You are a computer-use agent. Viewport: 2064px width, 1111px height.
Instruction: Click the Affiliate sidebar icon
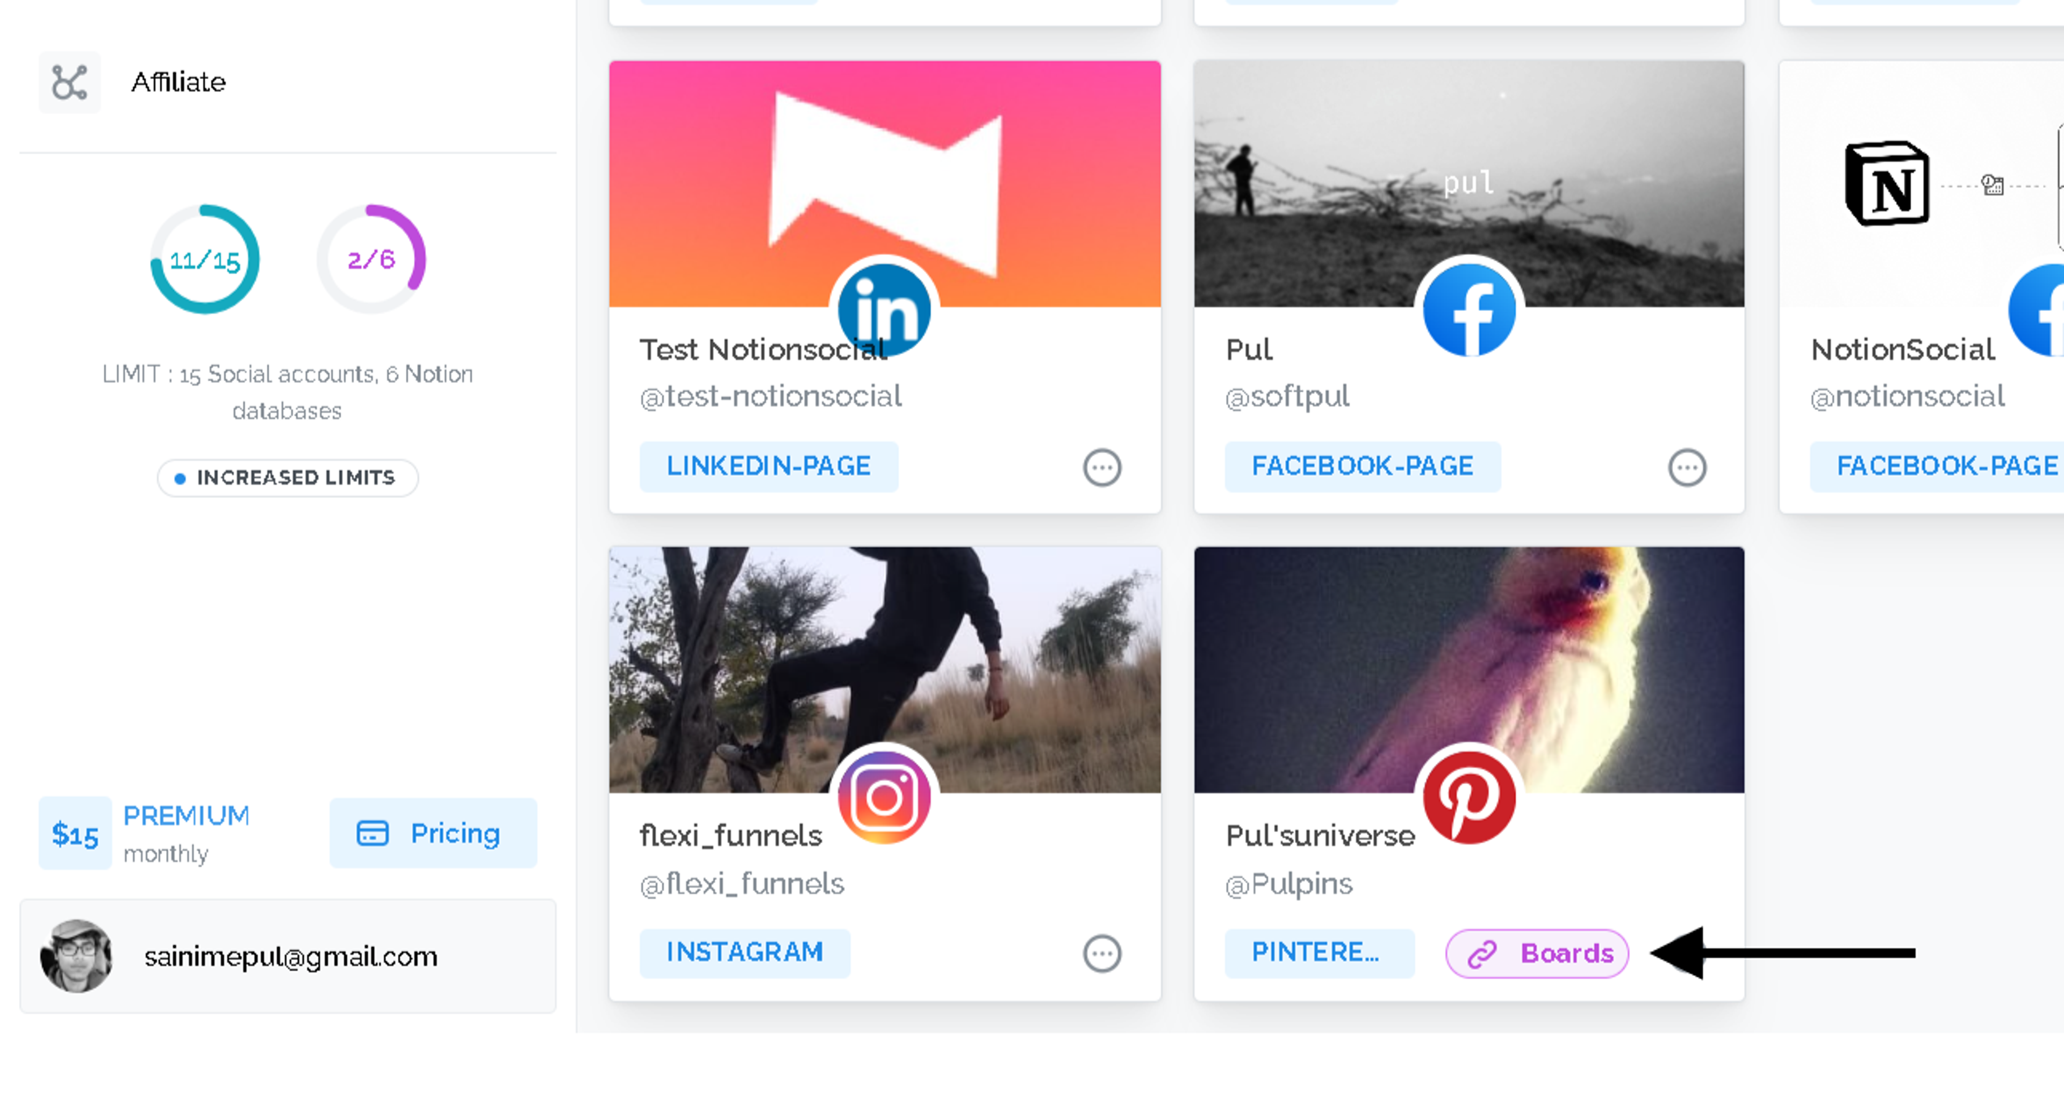pyautogui.click(x=70, y=82)
